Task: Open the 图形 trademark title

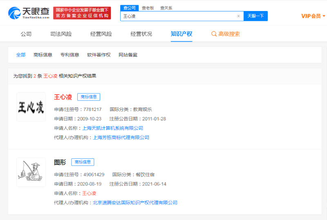Action: point(60,162)
